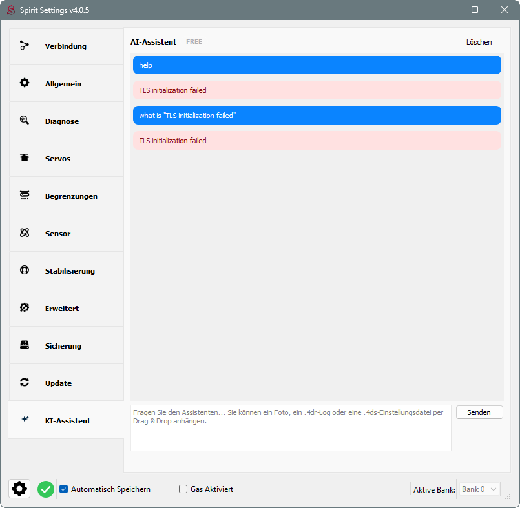Image resolution: width=520 pixels, height=508 pixels.
Task: Focus the assistant message input field
Action: click(x=291, y=428)
